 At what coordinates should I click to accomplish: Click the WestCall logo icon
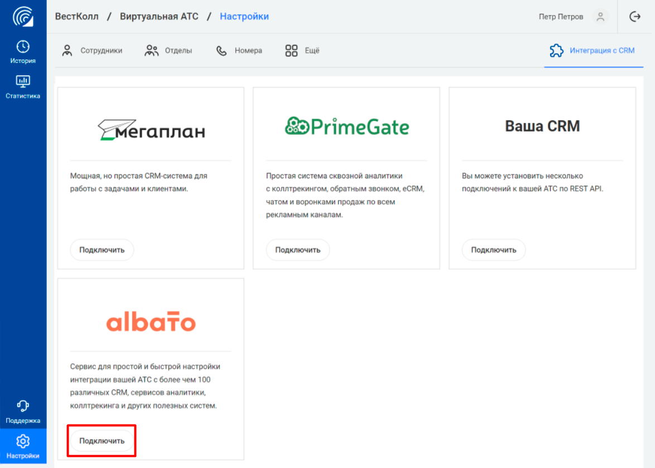23,17
